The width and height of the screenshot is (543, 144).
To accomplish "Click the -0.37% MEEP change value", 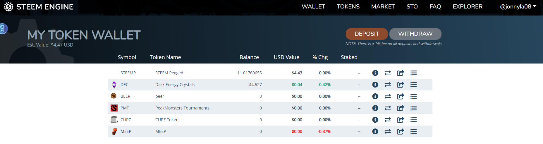I will [324, 131].
